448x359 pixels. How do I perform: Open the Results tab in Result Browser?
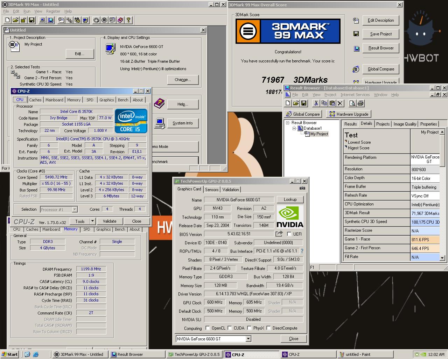[x=350, y=124]
